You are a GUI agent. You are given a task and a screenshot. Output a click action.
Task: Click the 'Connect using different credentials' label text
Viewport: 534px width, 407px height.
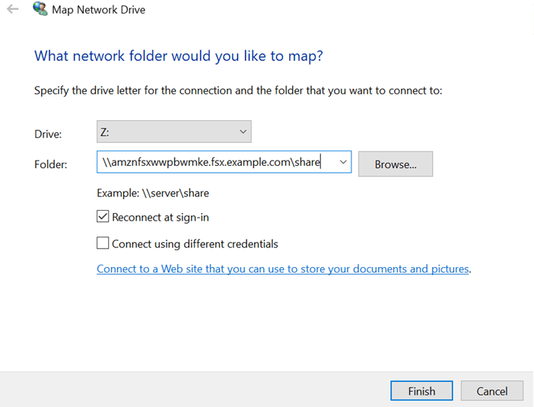[195, 244]
